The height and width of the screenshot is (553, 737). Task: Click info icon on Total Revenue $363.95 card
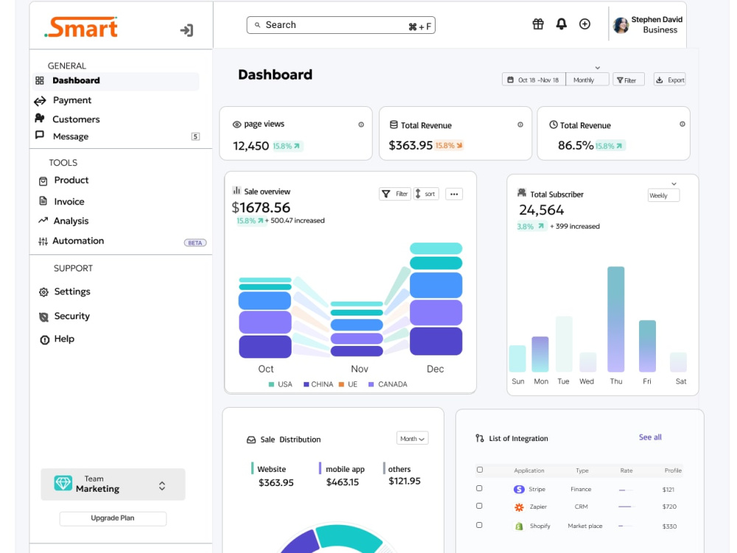coord(520,125)
